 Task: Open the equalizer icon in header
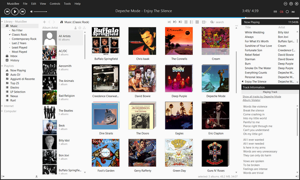tap(275, 12)
